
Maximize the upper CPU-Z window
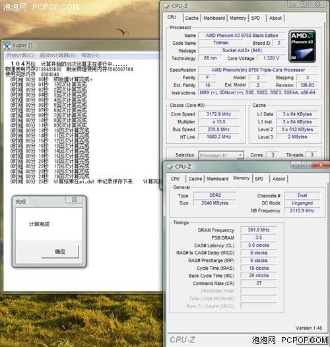click(304, 4)
